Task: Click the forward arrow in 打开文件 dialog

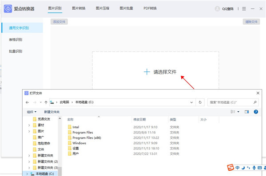Action: pos(35,102)
